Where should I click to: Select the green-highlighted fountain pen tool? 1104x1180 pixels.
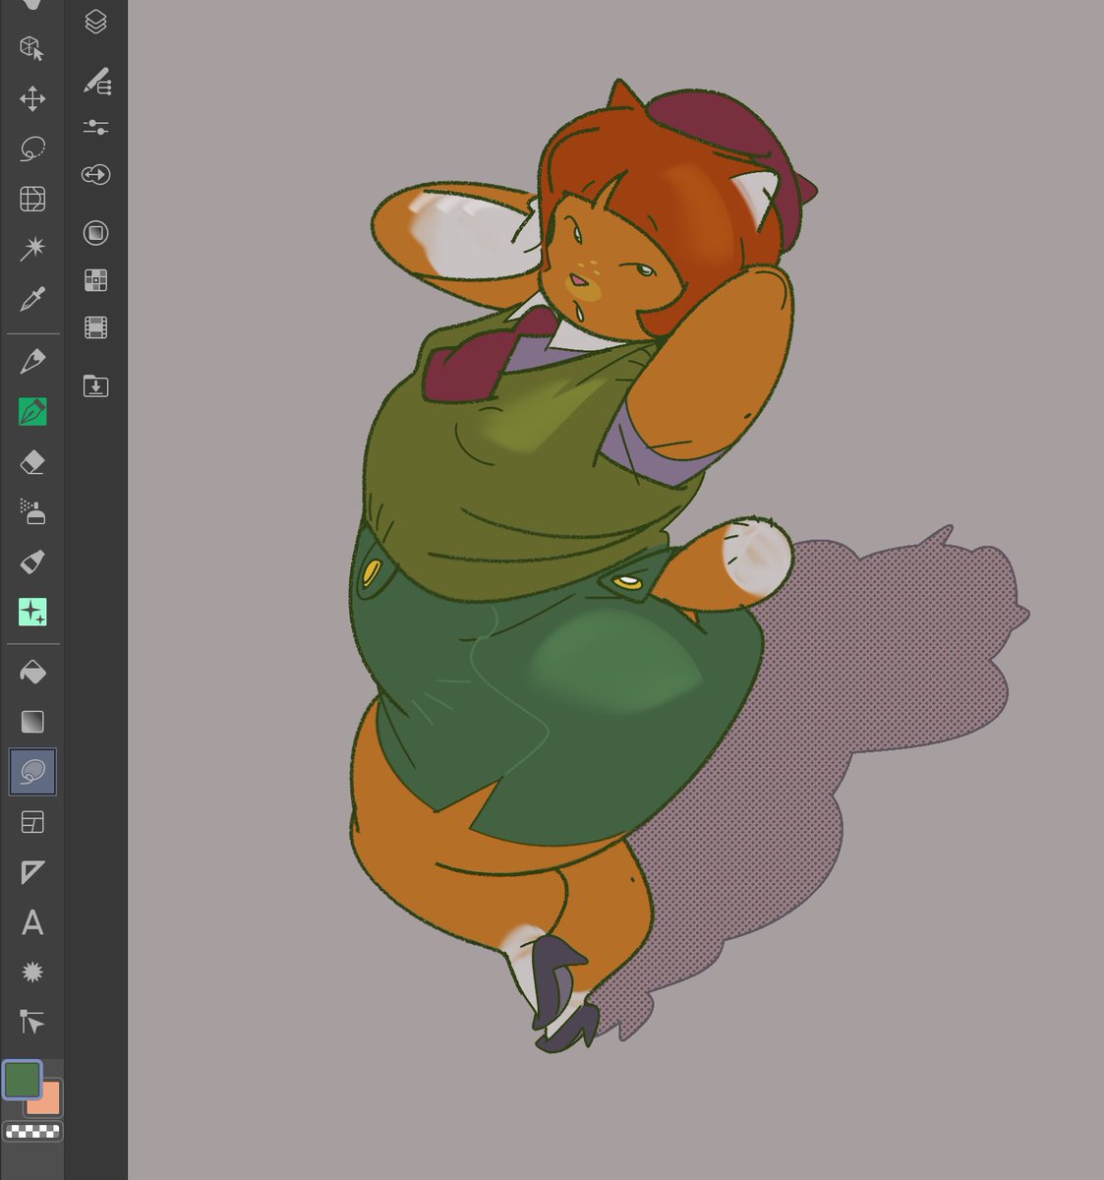pos(32,411)
